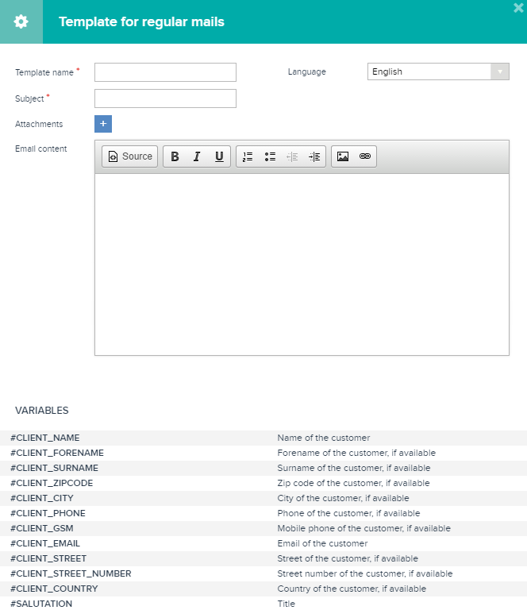Select the #CLIENT_FORENAME variable

click(57, 454)
